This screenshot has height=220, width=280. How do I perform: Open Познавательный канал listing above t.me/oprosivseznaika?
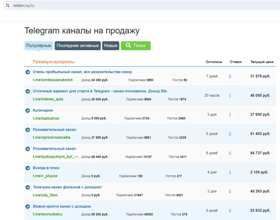click(x=55, y=129)
